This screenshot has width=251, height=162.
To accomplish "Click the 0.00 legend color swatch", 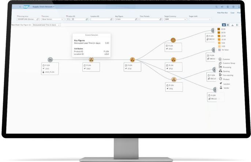I will click(x=219, y=46).
